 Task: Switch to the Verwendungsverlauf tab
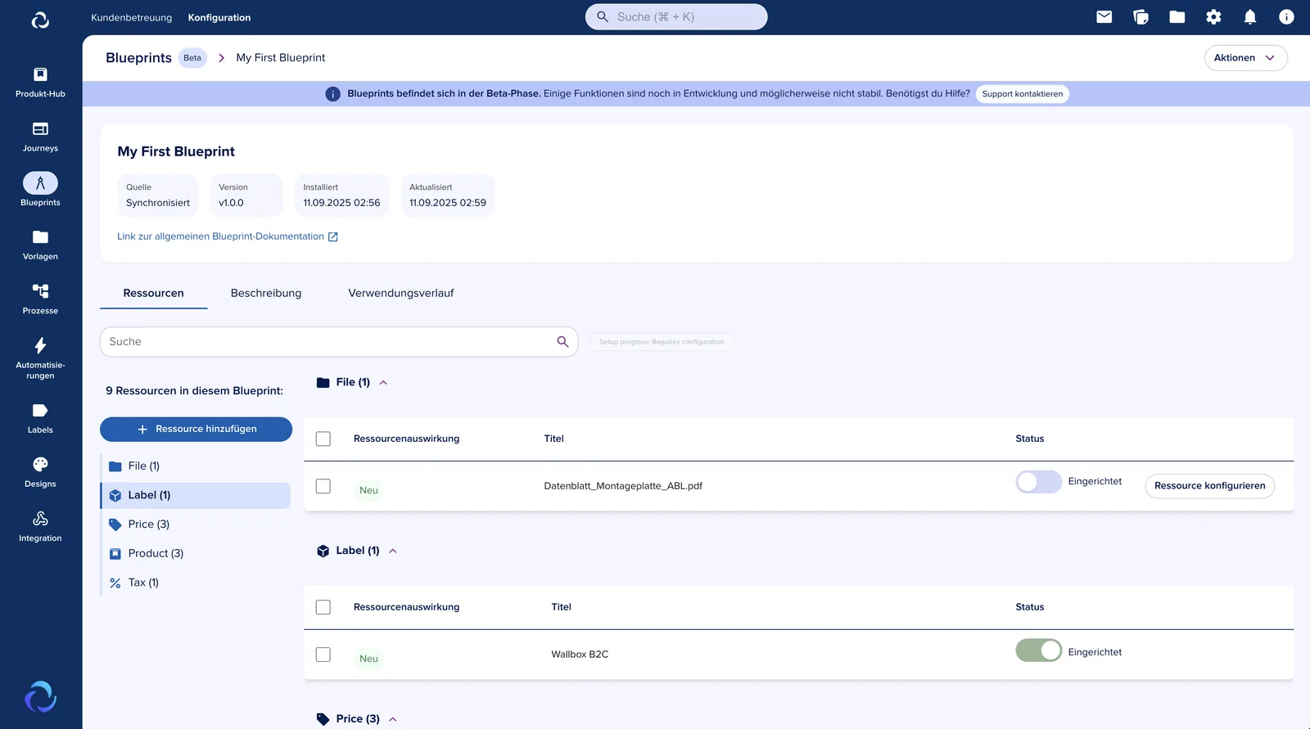(x=401, y=293)
